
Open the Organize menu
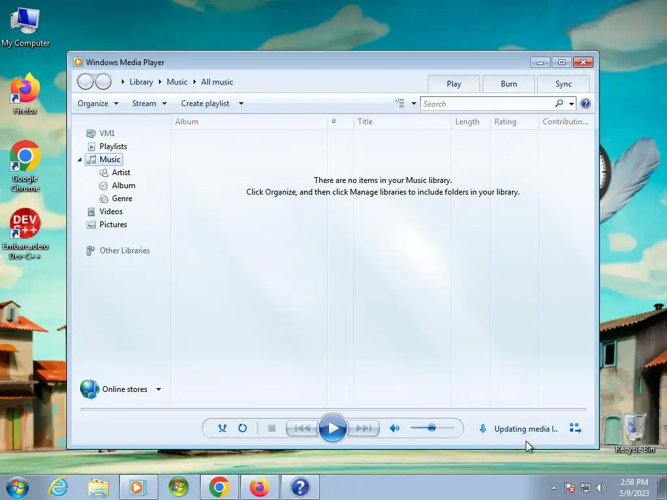[98, 104]
